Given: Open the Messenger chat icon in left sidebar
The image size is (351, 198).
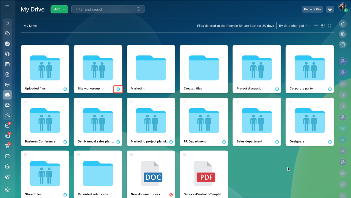Looking at the screenshot, I should point(7,33).
